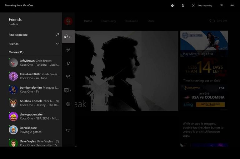
Task: Click the Xbox home icon in streaming bar
Action: tap(172, 6)
